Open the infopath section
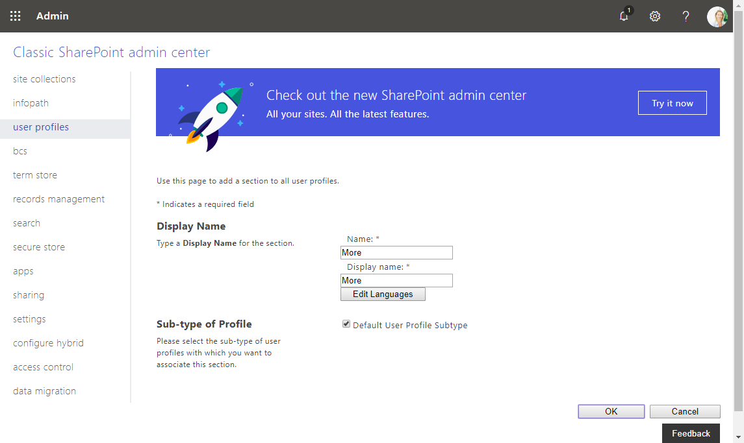Image resolution: width=744 pixels, height=443 pixels. [31, 103]
